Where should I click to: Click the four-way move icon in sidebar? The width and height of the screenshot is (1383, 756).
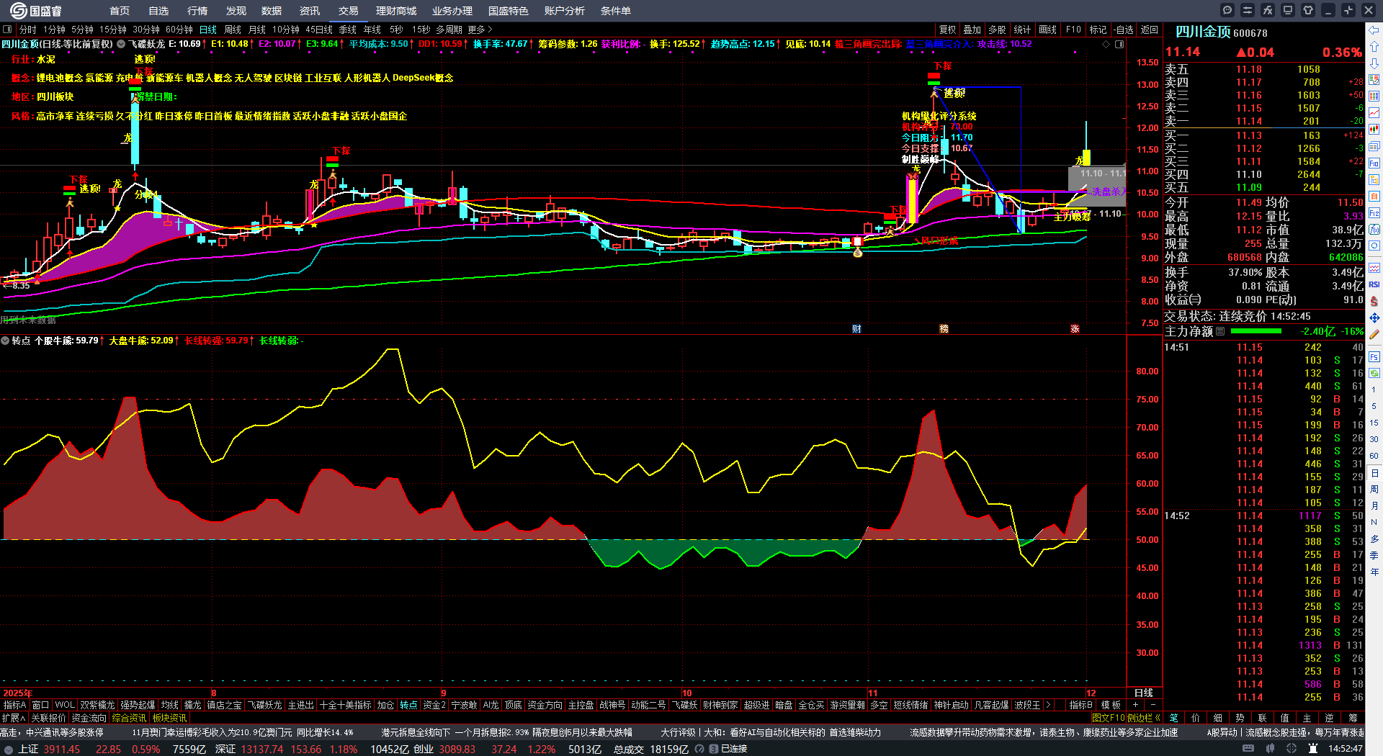tap(1374, 318)
